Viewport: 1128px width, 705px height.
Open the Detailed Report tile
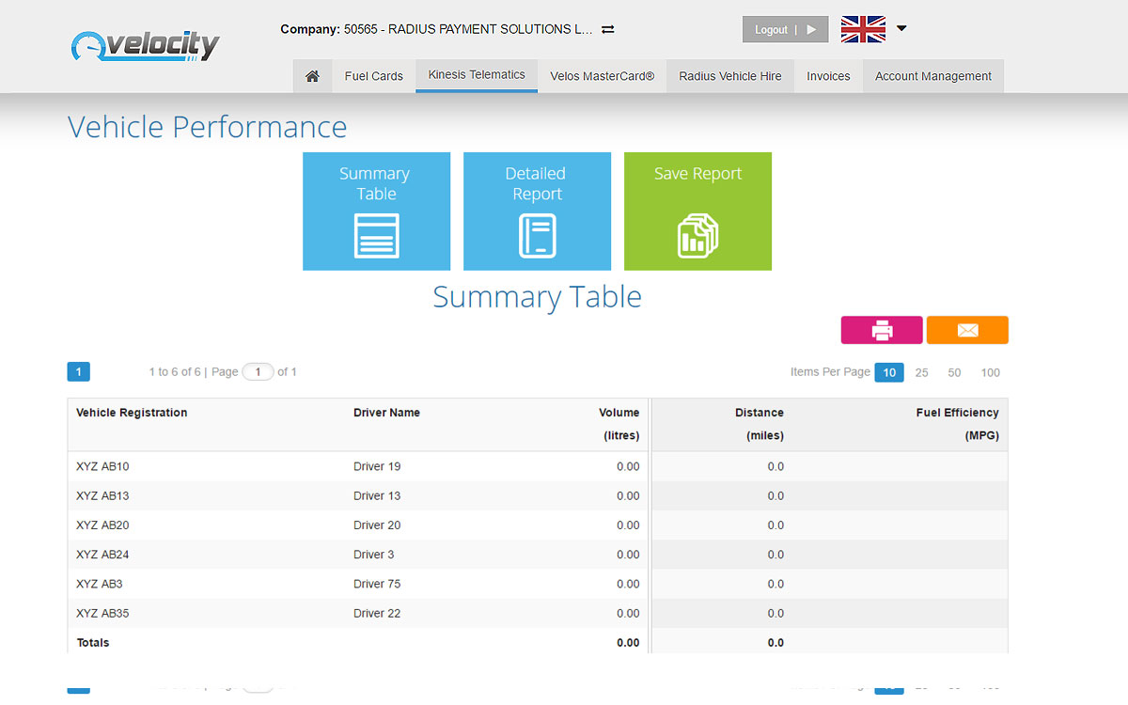[537, 211]
